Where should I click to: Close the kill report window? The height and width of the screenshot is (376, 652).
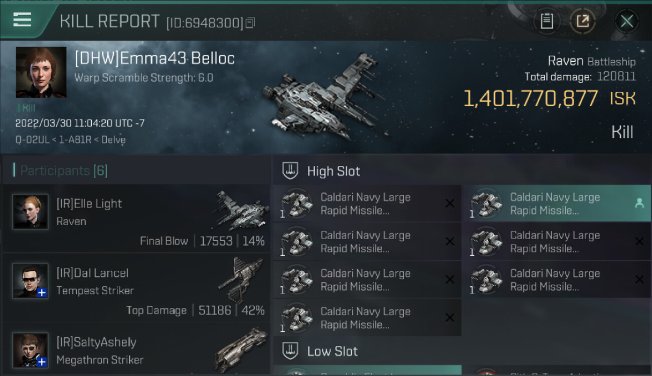[x=626, y=21]
